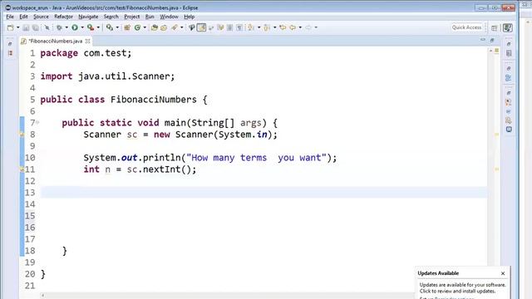
Task: Select the Java perspective button
Action: tap(508, 27)
